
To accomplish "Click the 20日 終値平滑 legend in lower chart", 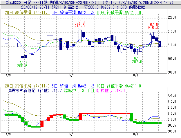I will pyautogui.click(x=27, y=86).
